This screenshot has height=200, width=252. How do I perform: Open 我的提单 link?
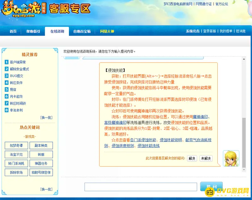click(226, 31)
